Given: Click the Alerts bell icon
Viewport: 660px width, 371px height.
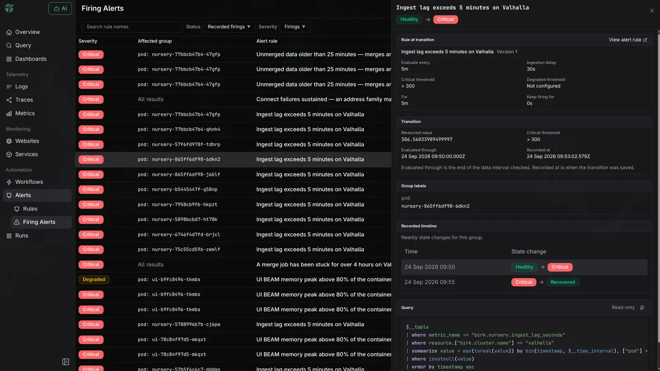Looking at the screenshot, I should click(9, 195).
